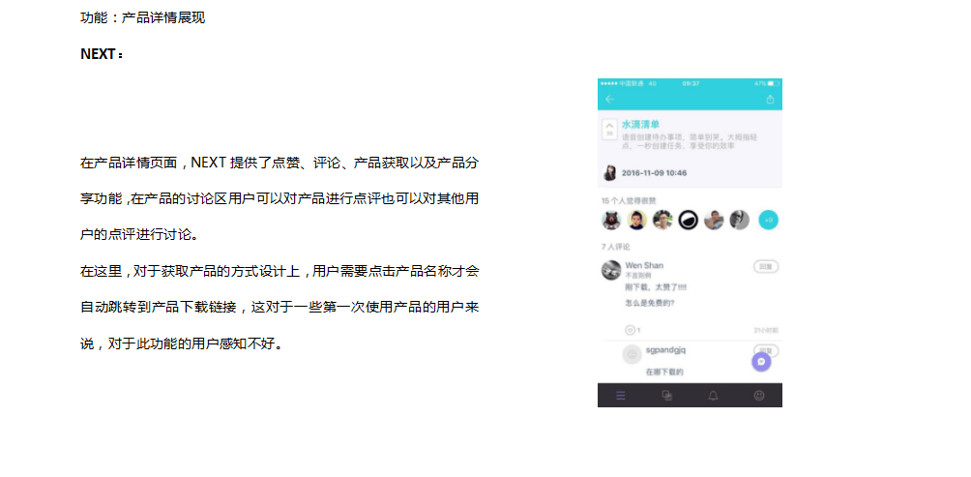Click the Wen Shan username
This screenshot has height=477, width=971.
click(x=644, y=265)
